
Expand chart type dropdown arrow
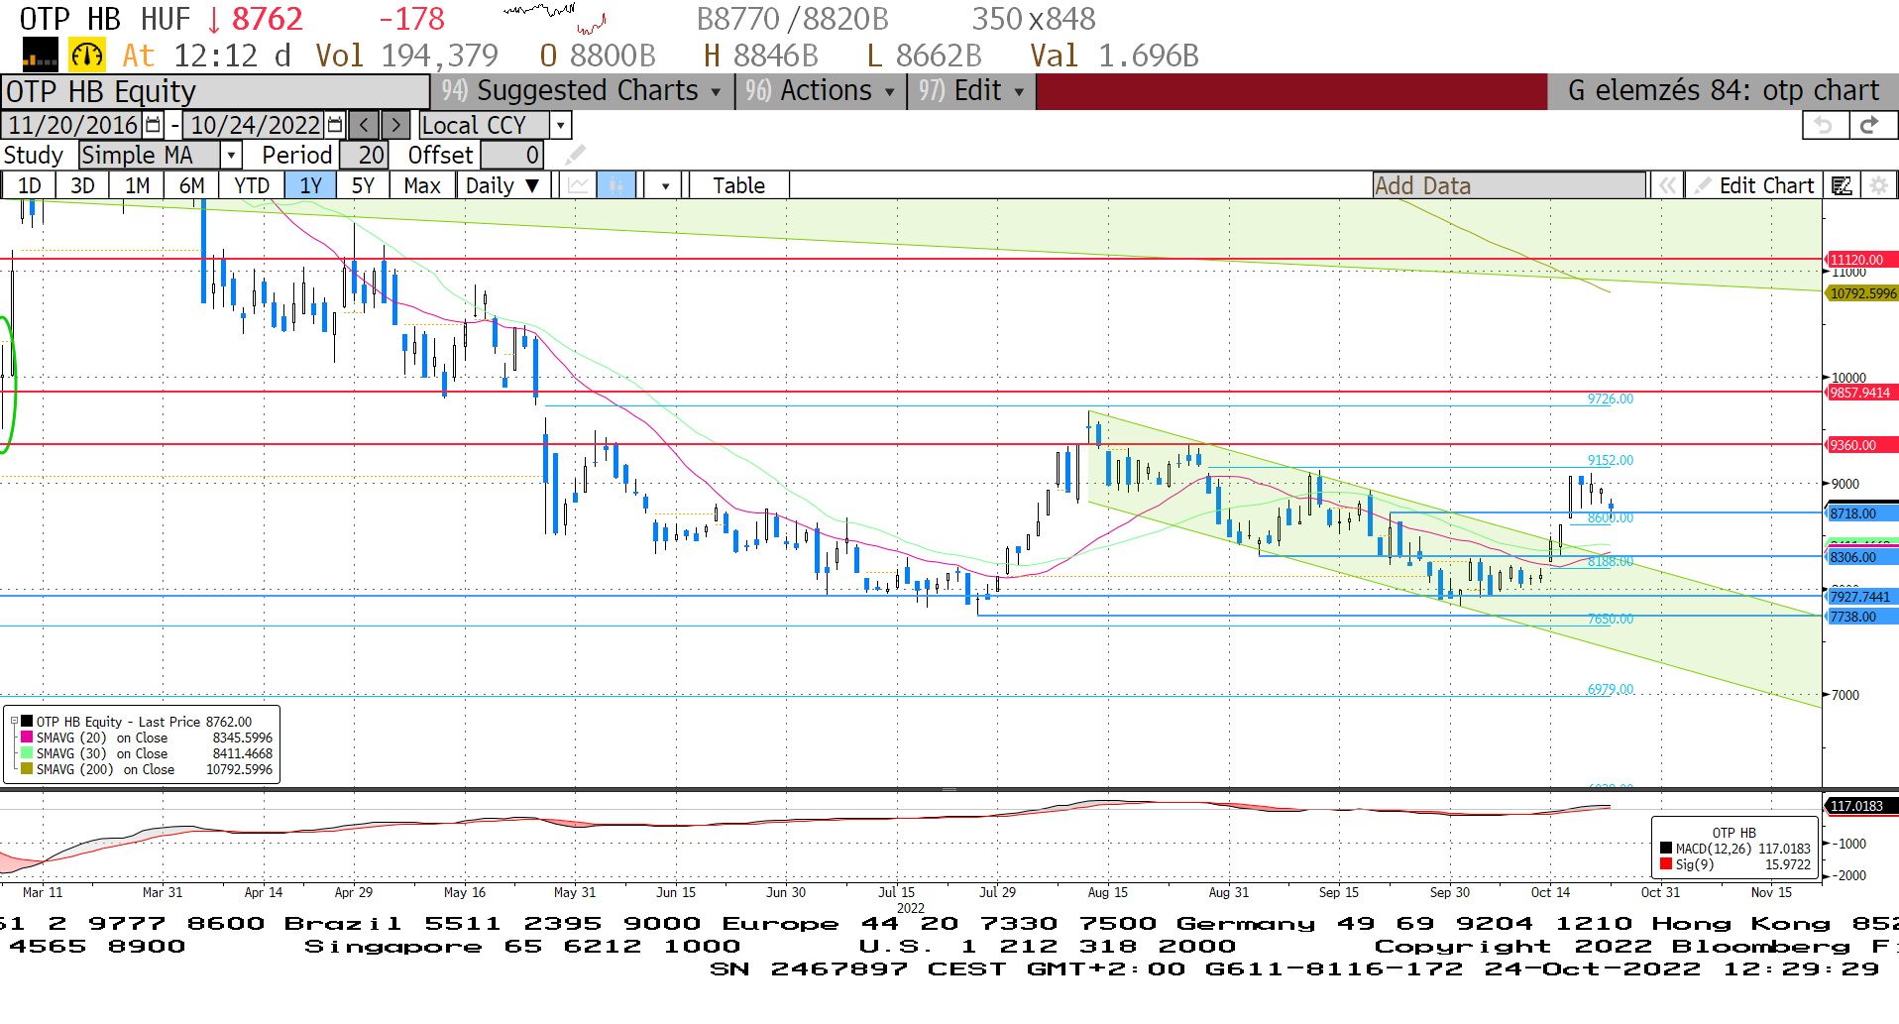click(x=665, y=185)
